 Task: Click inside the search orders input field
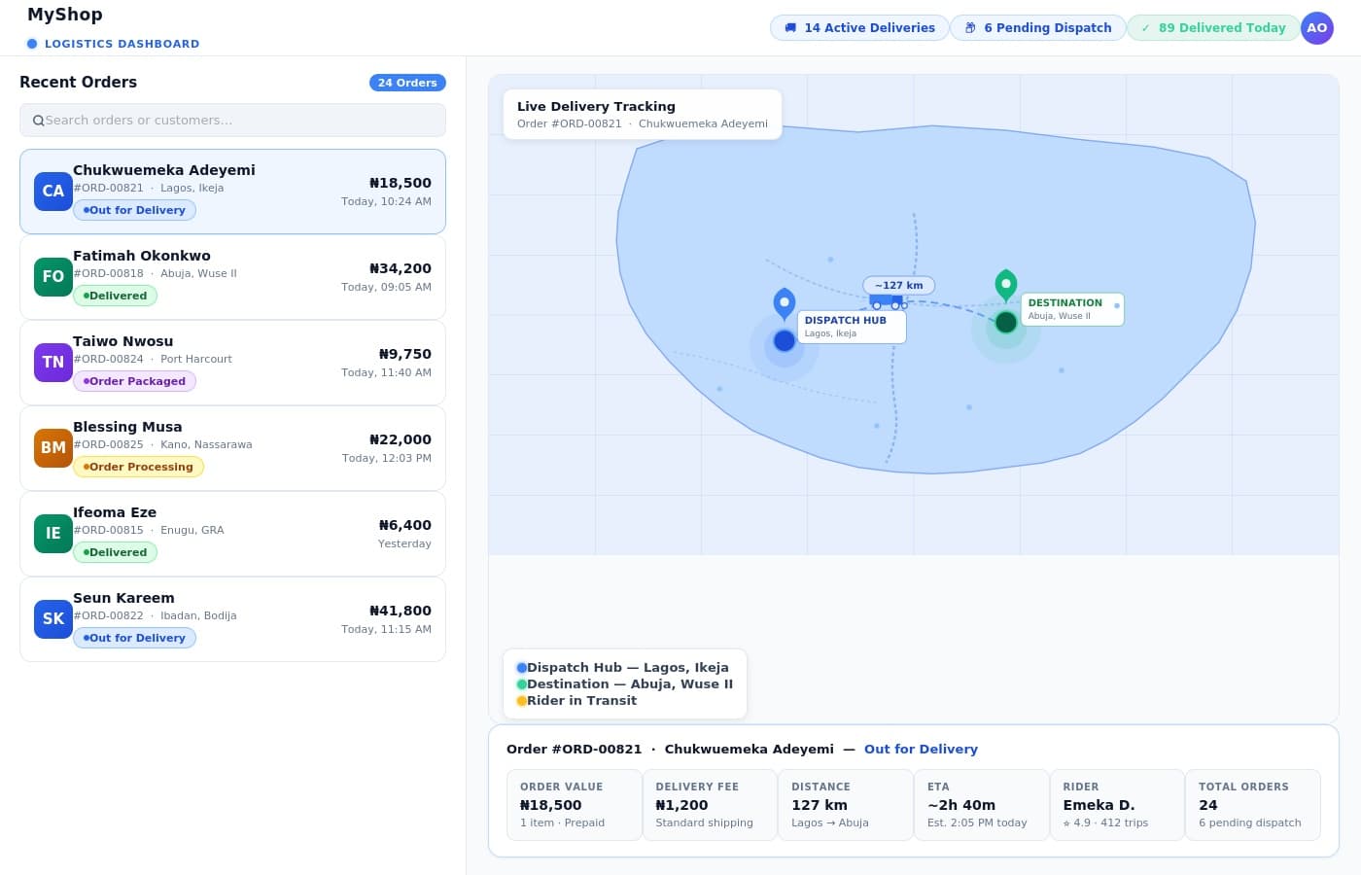point(233,120)
